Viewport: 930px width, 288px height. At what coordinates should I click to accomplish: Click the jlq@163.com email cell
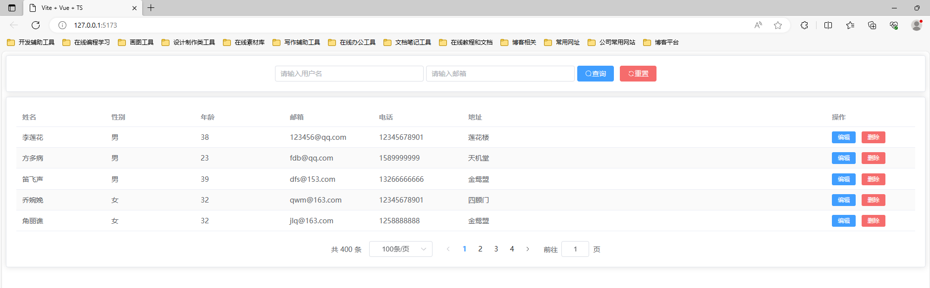tap(312, 221)
